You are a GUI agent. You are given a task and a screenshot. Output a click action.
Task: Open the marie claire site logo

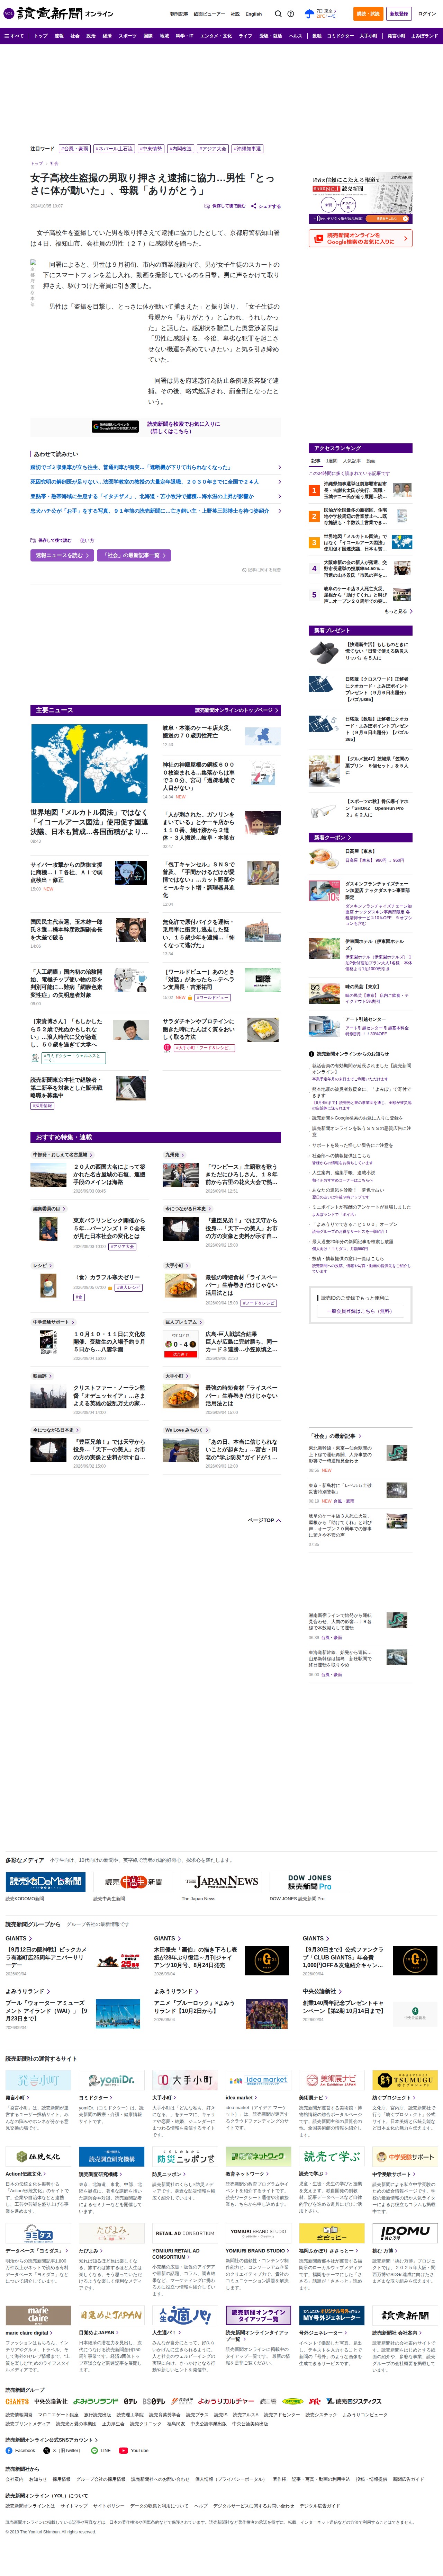coord(38,2315)
